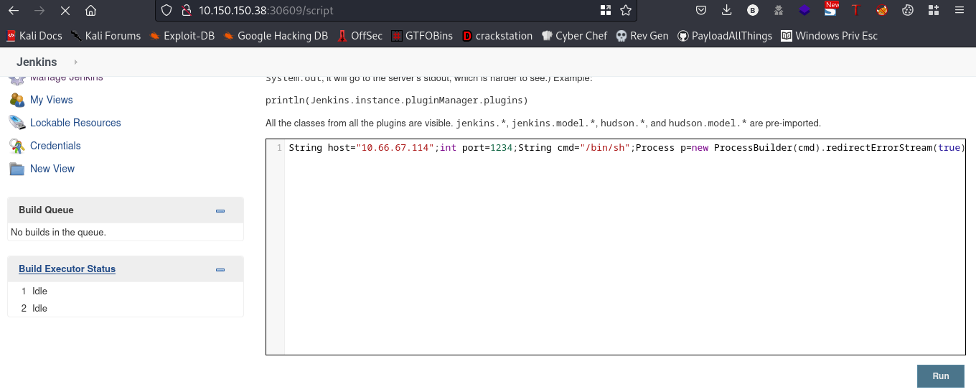Bookmark this page with the star icon
Screen dimensions: 976x392
click(626, 11)
